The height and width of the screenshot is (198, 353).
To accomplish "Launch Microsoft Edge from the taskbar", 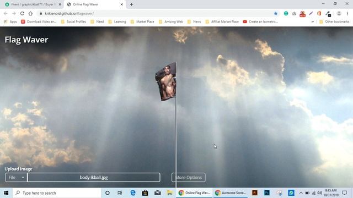I will pyautogui.click(x=133, y=193).
